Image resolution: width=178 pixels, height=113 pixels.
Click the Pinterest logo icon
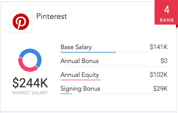pos(21,22)
